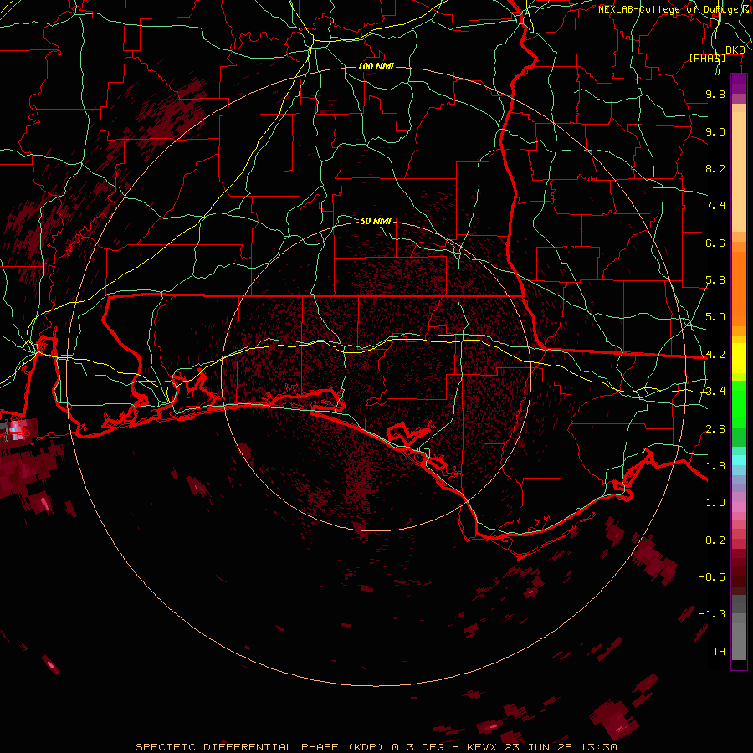Click the bright green color bar segment
Viewport: 753px width, 753px height.
pyautogui.click(x=739, y=404)
